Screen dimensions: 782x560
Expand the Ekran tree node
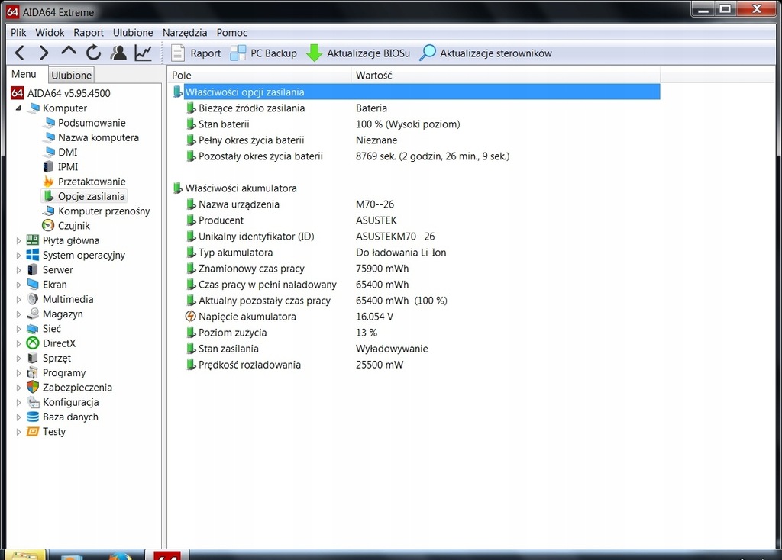click(18, 285)
